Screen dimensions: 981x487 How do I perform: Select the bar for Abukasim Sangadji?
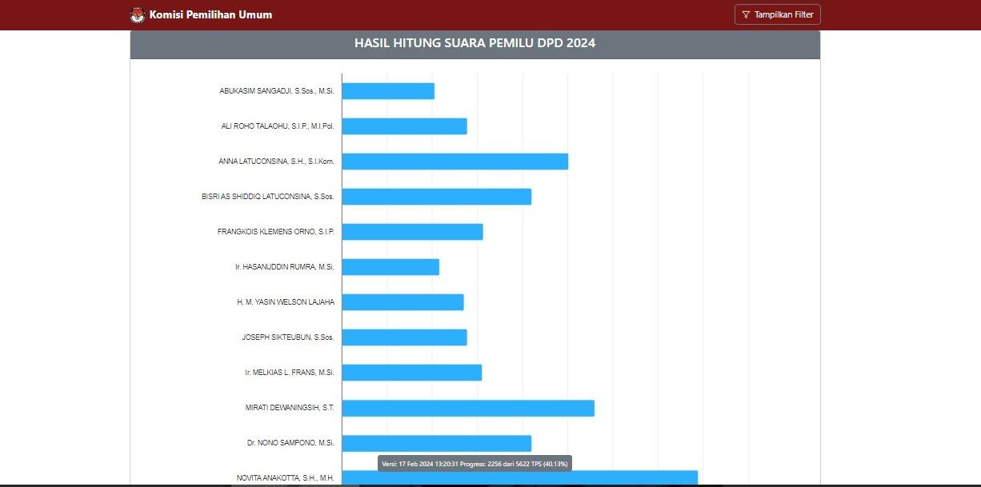point(388,91)
